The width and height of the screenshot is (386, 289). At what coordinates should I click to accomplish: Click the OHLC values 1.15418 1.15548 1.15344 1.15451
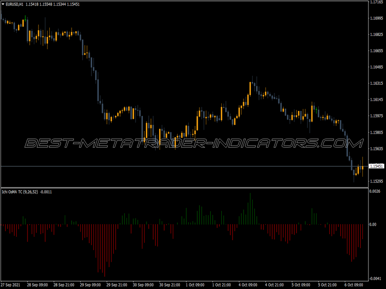(x=52, y=4)
